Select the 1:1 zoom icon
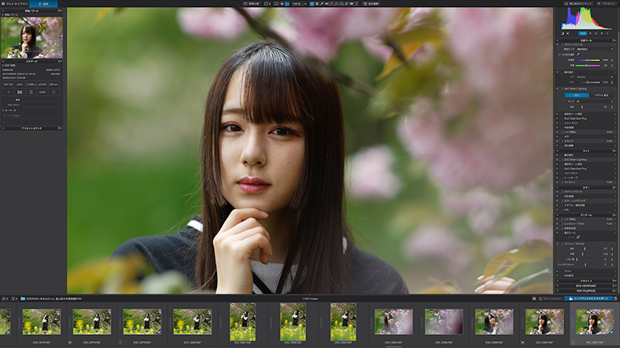Screen dimensions: 620x348 pyautogui.click(x=287, y=4)
